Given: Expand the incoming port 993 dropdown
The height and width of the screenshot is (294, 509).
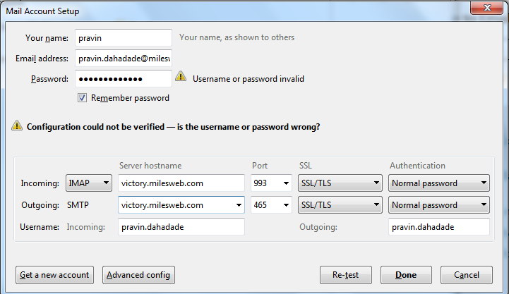Looking at the screenshot, I should click(x=286, y=183).
